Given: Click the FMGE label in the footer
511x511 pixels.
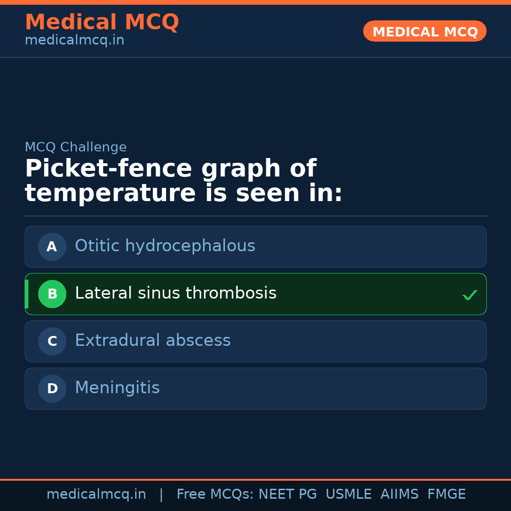Looking at the screenshot, I should tap(446, 494).
